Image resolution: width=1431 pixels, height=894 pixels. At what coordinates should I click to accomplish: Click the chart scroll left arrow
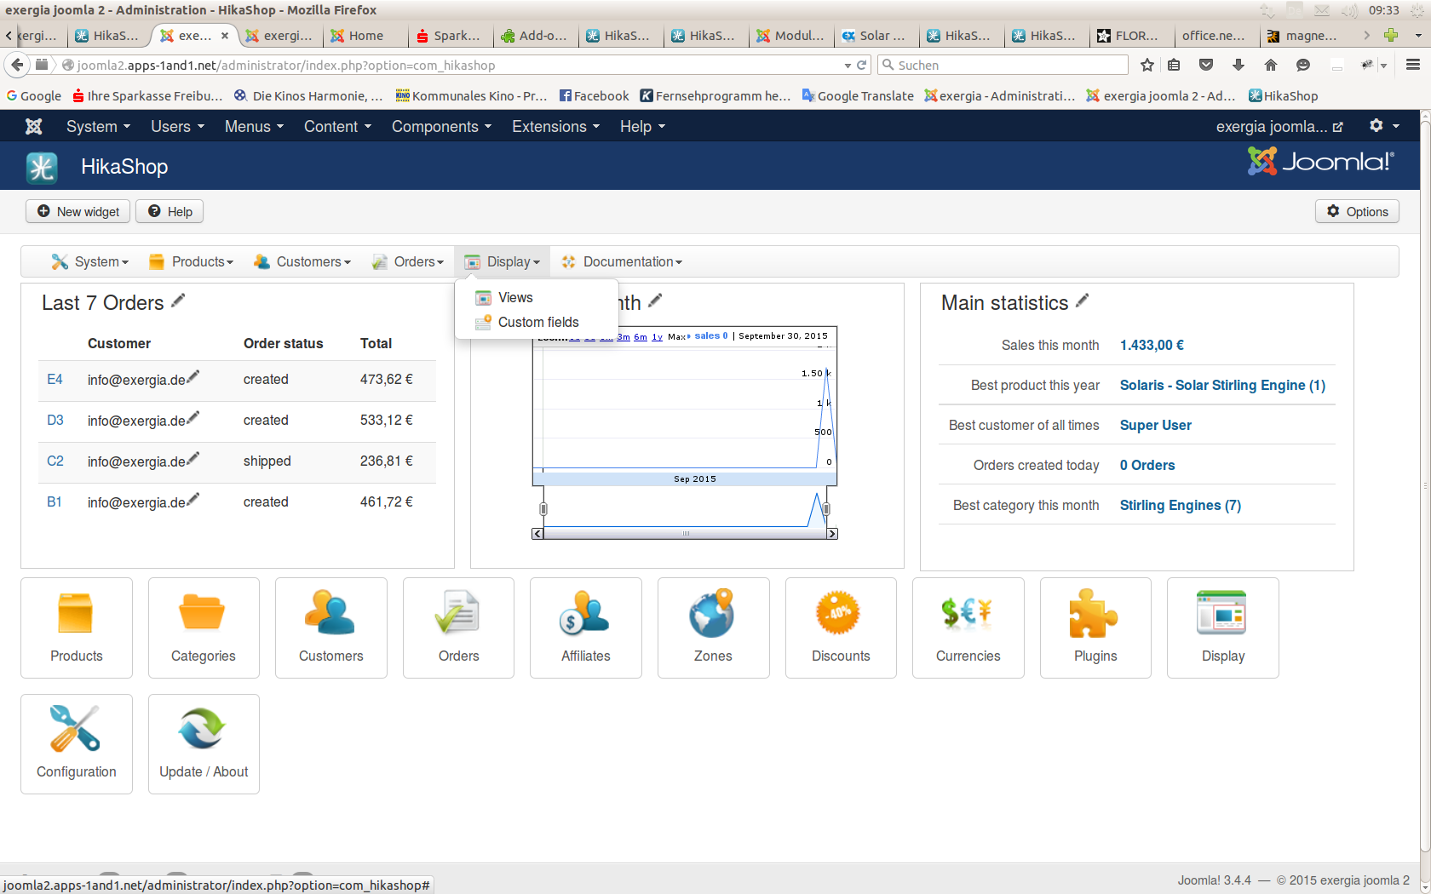coord(537,534)
